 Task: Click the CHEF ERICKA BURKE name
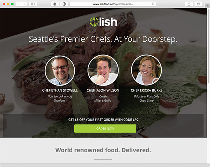[x=147, y=90]
